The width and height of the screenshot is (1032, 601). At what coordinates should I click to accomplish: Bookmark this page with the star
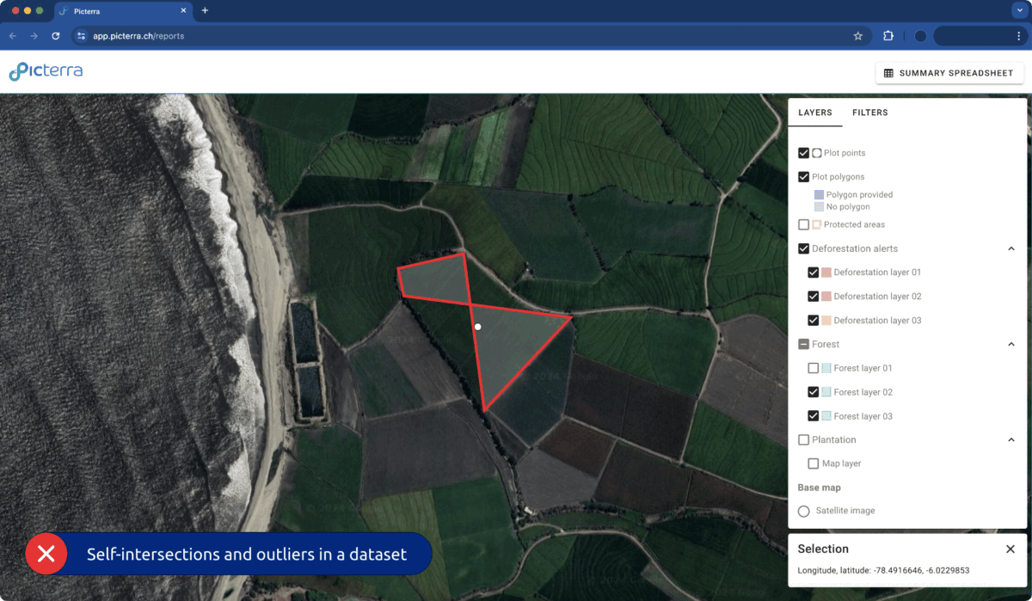pyautogui.click(x=857, y=36)
